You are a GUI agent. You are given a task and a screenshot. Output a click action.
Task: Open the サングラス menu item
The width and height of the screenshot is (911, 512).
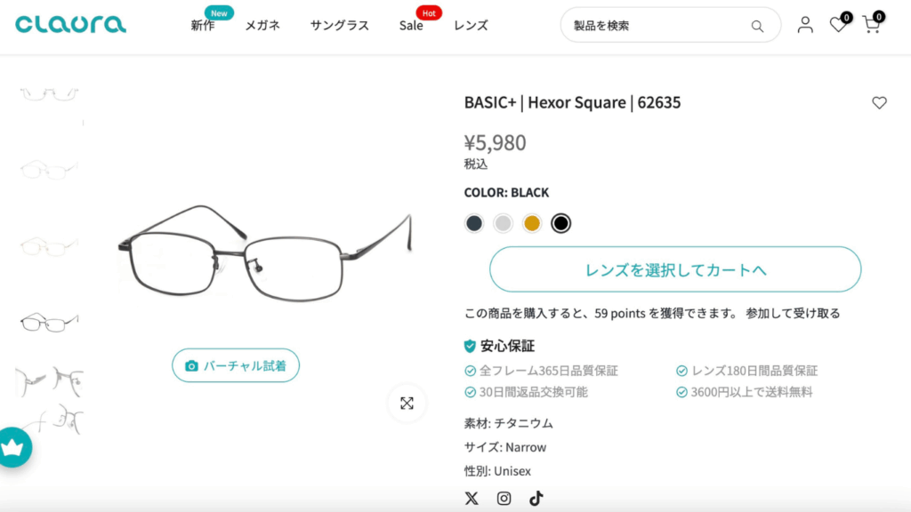point(340,26)
